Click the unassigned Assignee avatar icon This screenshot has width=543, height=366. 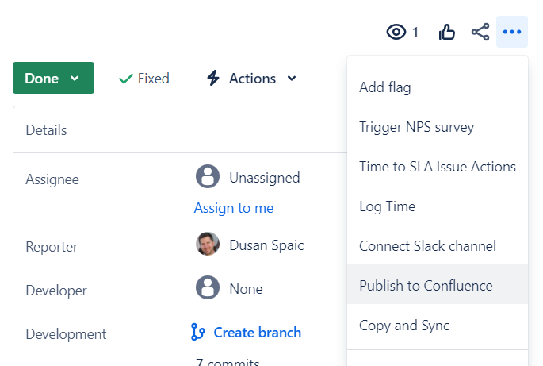coord(208,177)
